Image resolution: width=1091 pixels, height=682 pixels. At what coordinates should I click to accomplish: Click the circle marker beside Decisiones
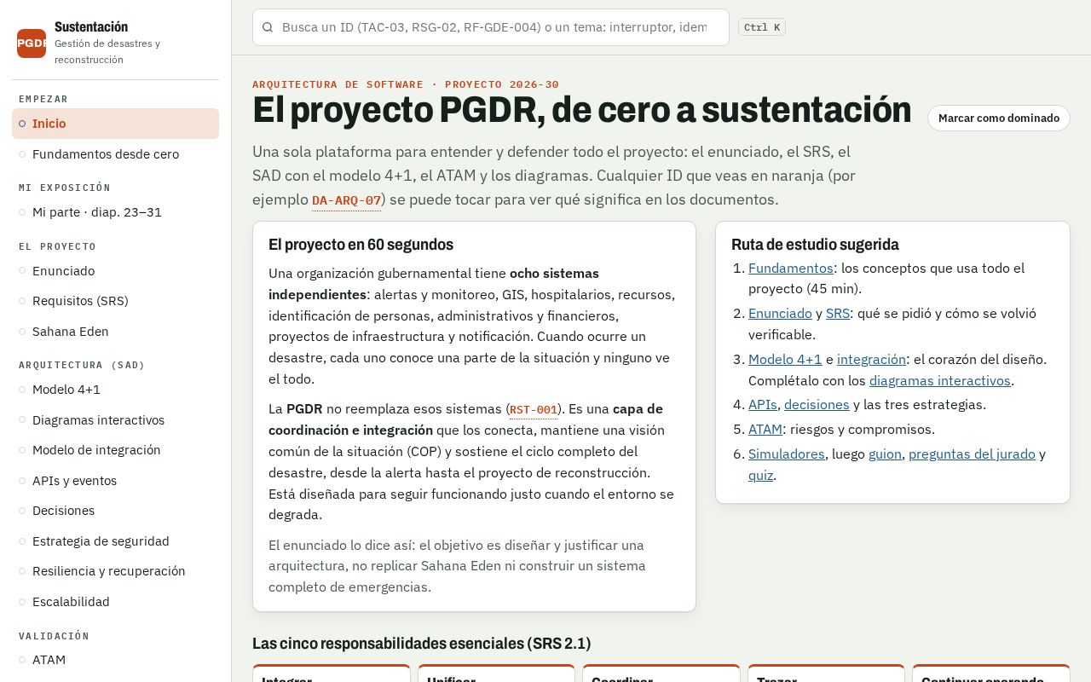tap(22, 511)
